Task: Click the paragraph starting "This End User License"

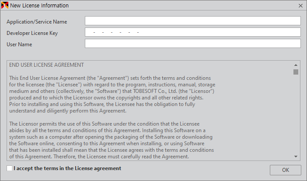Action: coord(112,94)
